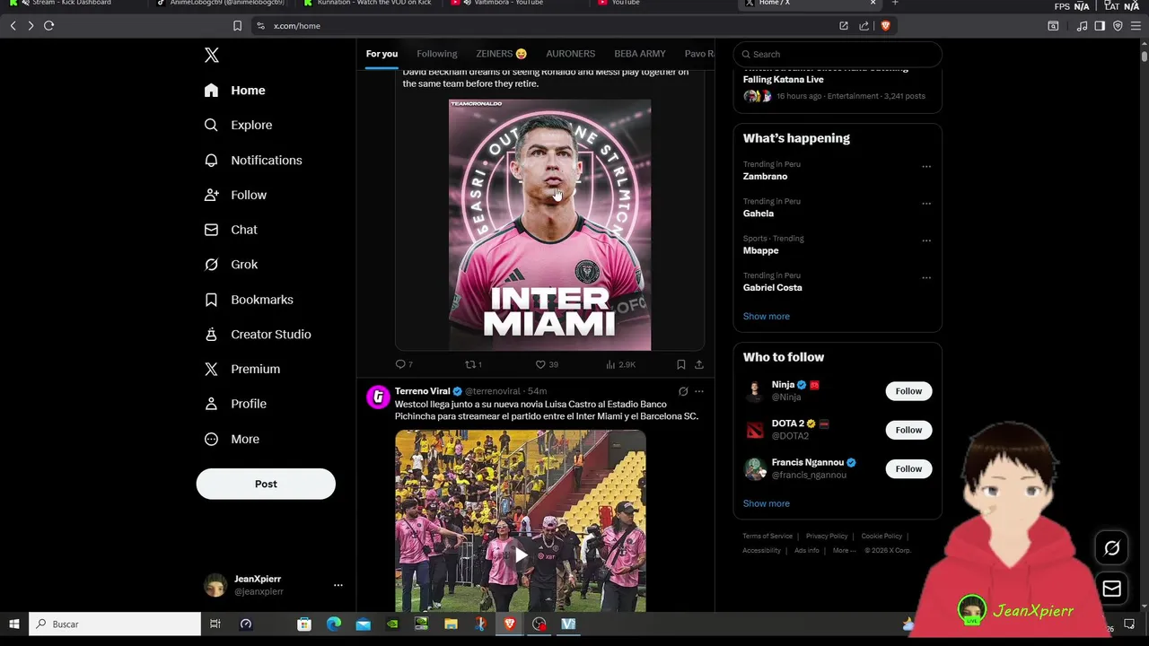Show more accounts under Who to follow

767,504
